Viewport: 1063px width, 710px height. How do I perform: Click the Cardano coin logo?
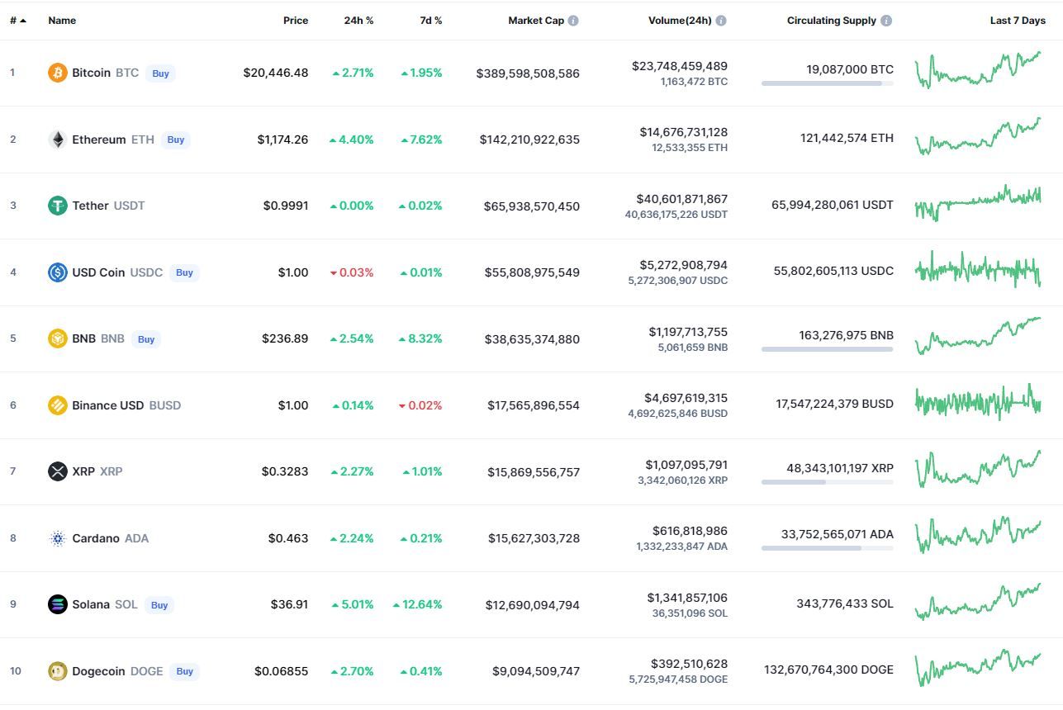(x=57, y=538)
